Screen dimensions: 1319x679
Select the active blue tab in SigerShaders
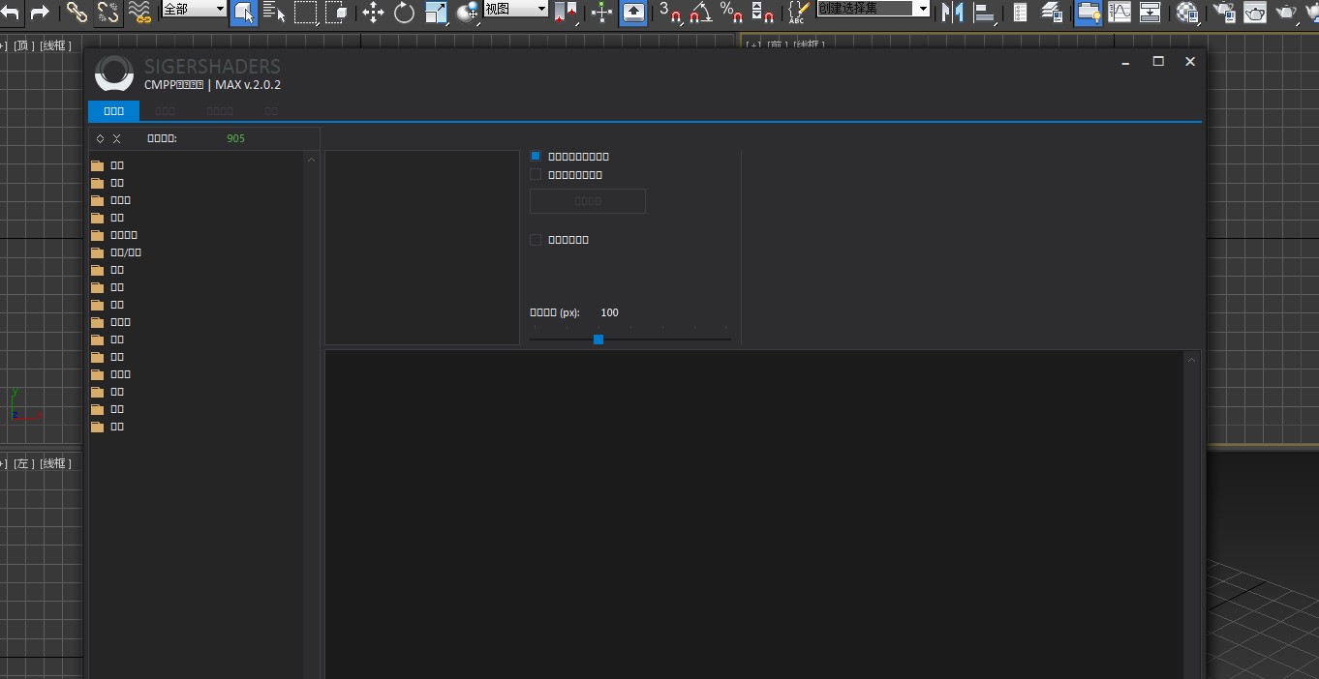113,111
